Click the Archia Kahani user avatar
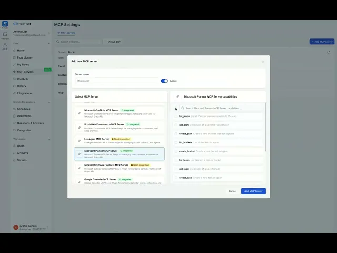This screenshot has width=337, height=253. (16, 227)
